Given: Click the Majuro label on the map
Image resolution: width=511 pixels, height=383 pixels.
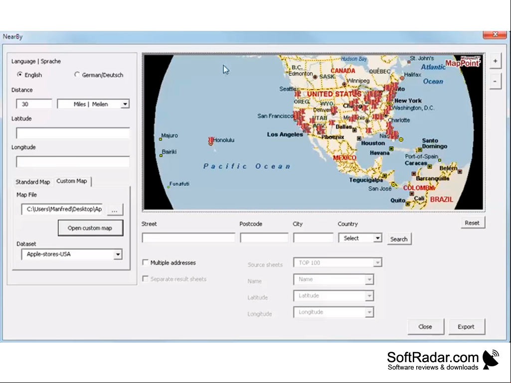Looking at the screenshot, I should pos(170,135).
